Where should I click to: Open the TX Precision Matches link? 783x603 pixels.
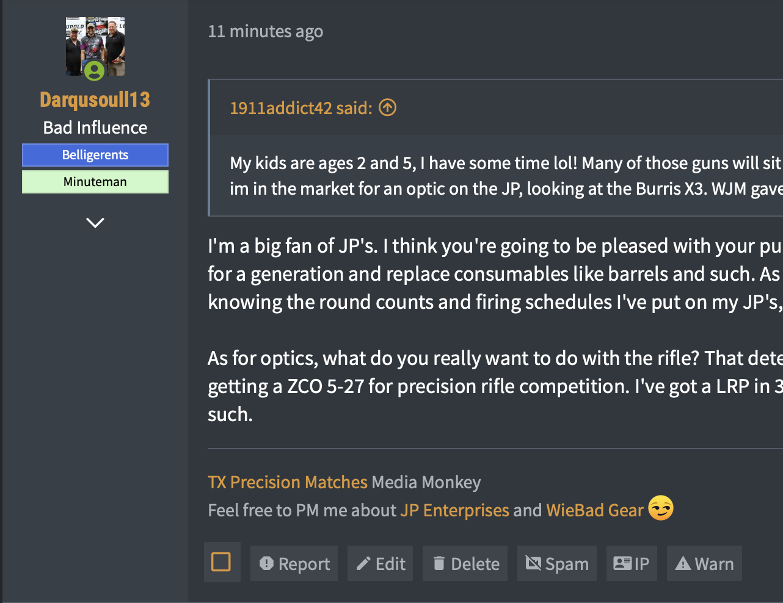click(288, 482)
